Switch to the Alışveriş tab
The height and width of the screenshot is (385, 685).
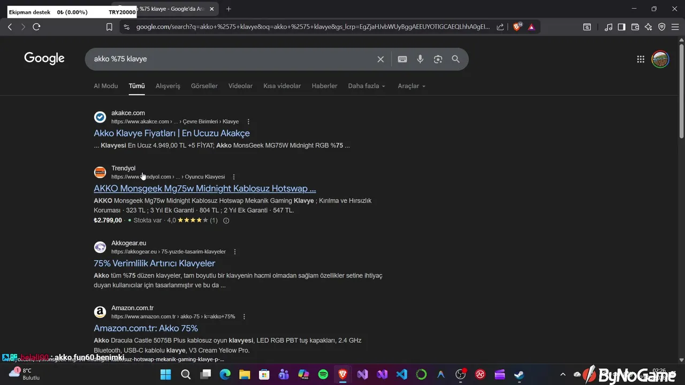(x=168, y=86)
